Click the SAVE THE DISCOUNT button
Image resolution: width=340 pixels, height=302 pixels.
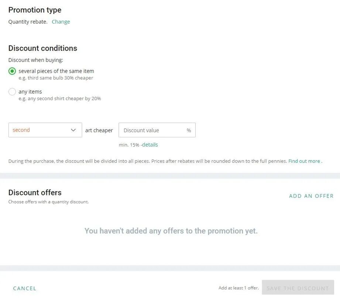(x=298, y=288)
